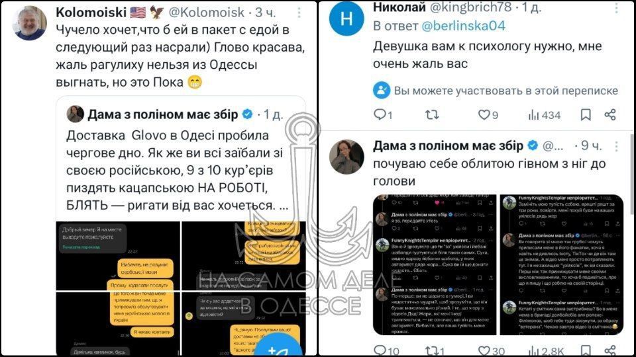This screenshot has width=636, height=357.
Task: Like the tweet with 30 likes
Action: point(491,351)
